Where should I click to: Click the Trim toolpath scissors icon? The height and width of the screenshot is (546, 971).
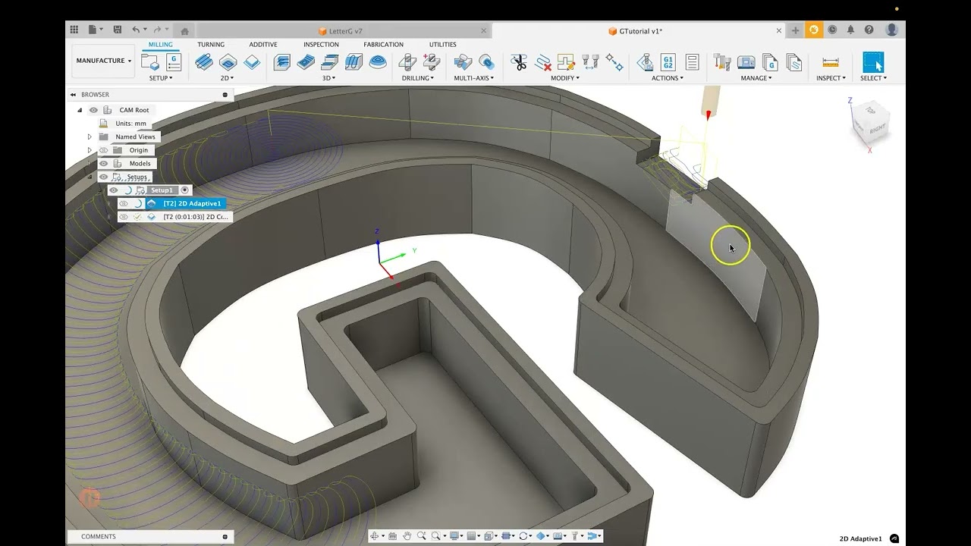pos(519,62)
